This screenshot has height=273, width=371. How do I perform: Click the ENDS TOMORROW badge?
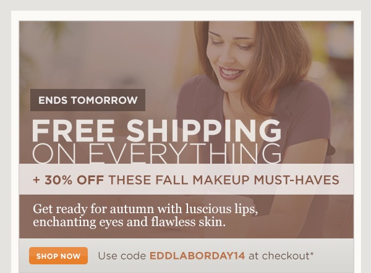click(88, 100)
